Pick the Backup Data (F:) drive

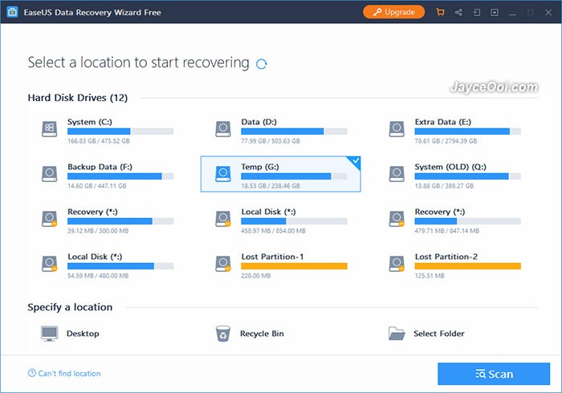tap(108, 175)
